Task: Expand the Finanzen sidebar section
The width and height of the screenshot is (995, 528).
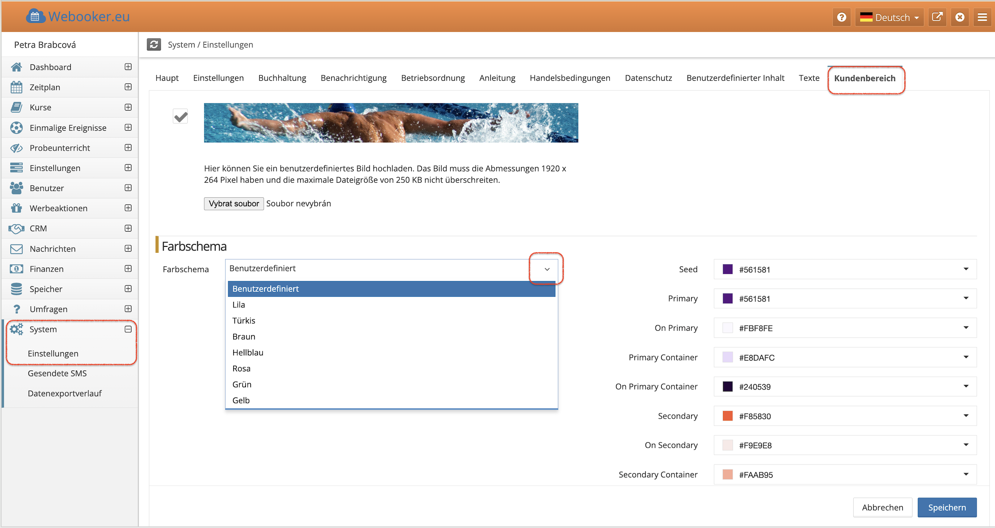Action: 128,269
